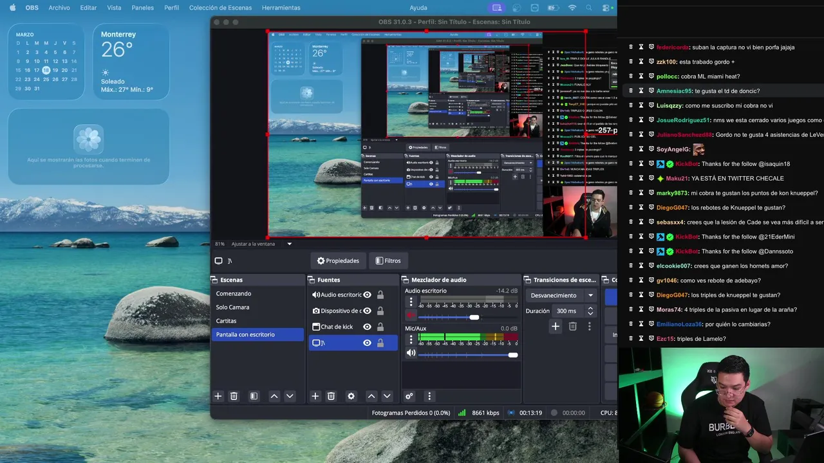Remove selected source with Fuentes trash icon

331,396
